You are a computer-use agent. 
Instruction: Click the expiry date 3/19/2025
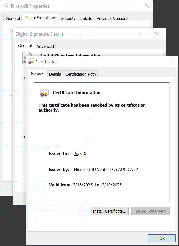point(112,185)
